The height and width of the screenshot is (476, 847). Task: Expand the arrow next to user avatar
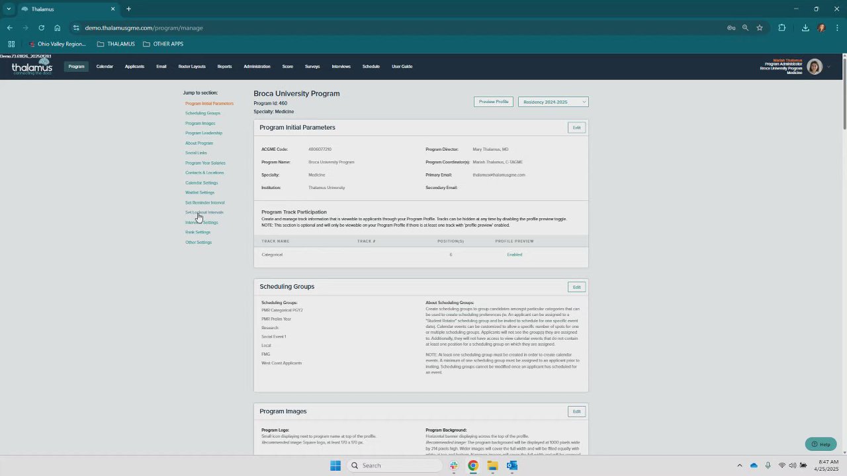tap(828, 67)
